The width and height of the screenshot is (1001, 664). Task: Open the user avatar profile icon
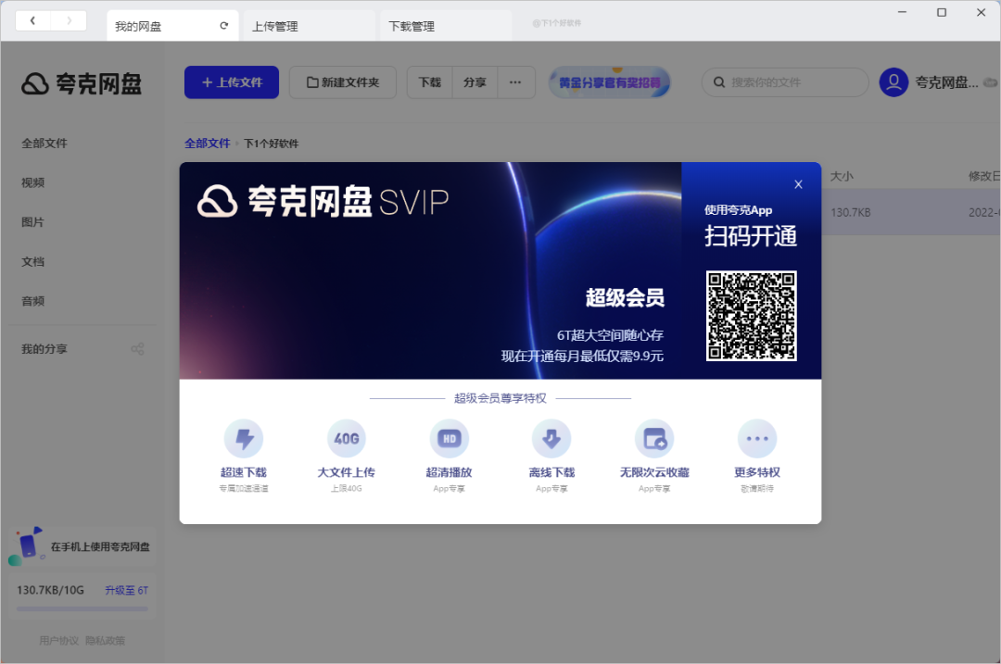pos(893,82)
